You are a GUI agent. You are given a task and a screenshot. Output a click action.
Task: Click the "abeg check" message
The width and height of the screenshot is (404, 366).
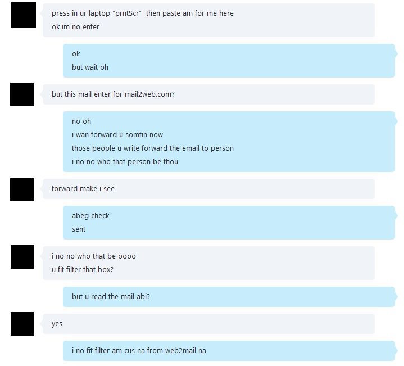coord(90,216)
